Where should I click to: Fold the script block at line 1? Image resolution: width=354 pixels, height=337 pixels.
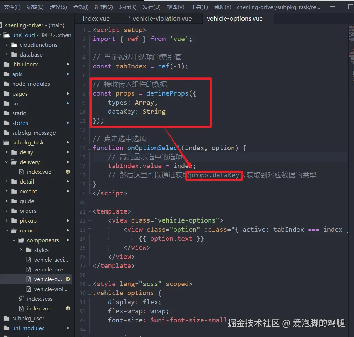[x=89, y=30]
